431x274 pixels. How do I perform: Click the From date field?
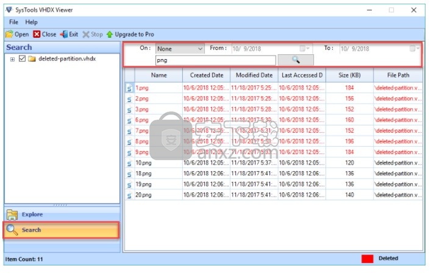271,49
